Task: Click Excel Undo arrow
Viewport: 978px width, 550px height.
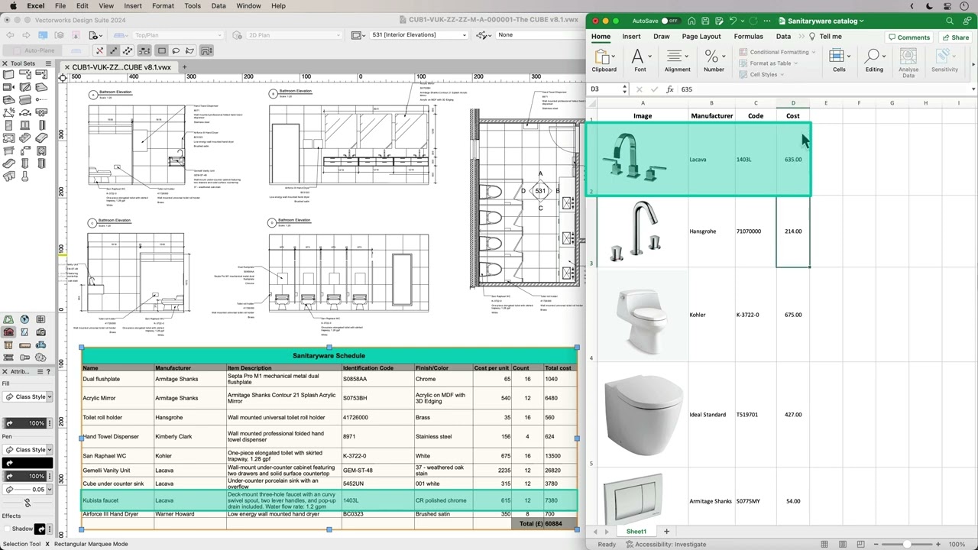Action: coord(733,21)
